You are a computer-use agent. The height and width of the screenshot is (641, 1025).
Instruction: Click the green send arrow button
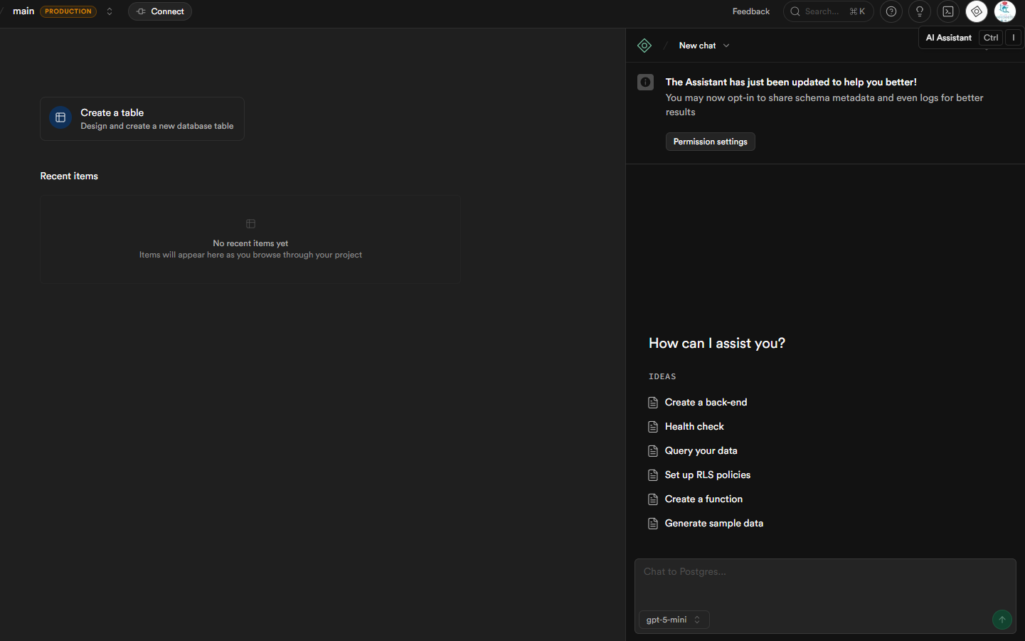(1002, 620)
